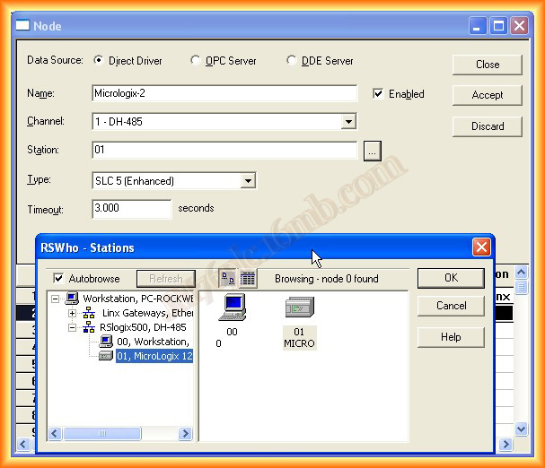
Task: Collapse the RSlogix500, DH-485 node
Action: [73, 328]
